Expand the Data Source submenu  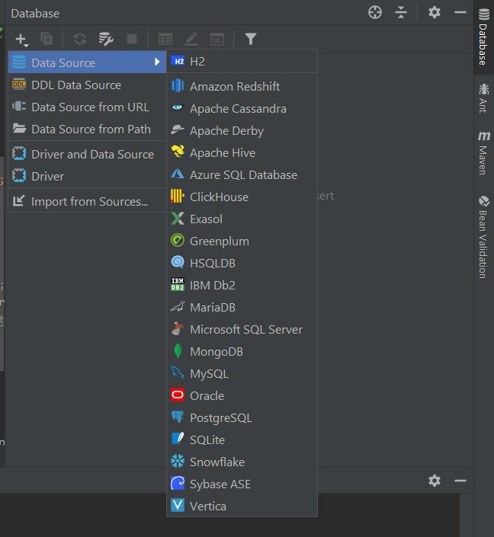[87, 62]
